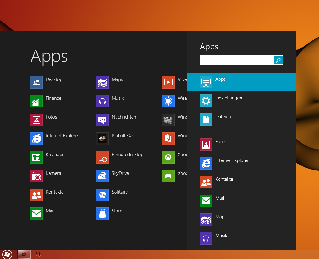Image resolution: width=319 pixels, height=259 pixels.
Task: Open the Kalender app
Action: 36,157
